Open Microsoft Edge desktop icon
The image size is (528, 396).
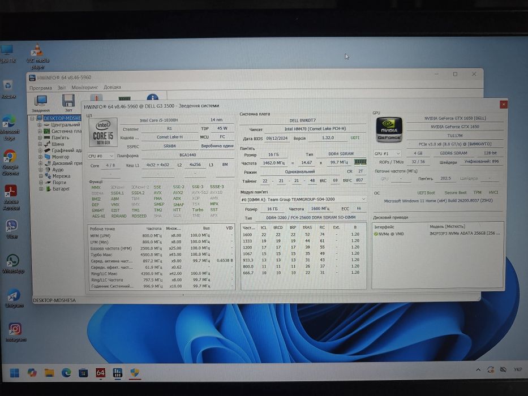tap(10, 128)
